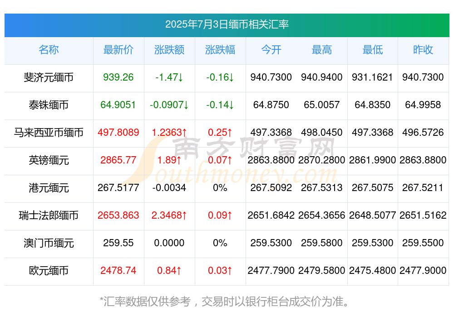Click the previous close 64.9958
The width and height of the screenshot is (454, 316).
pyautogui.click(x=423, y=105)
